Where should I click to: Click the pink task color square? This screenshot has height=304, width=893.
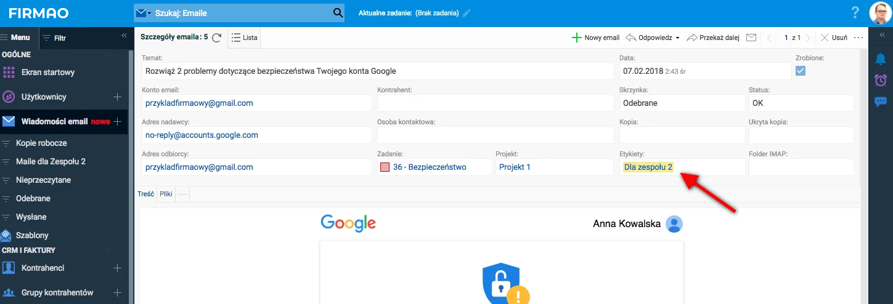click(x=385, y=167)
